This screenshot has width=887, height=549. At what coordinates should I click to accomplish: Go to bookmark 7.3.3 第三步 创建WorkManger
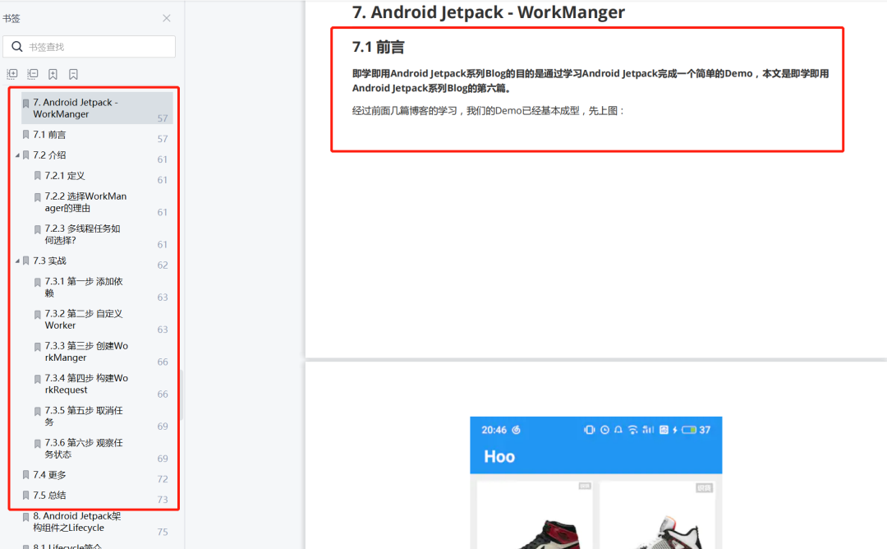click(86, 352)
